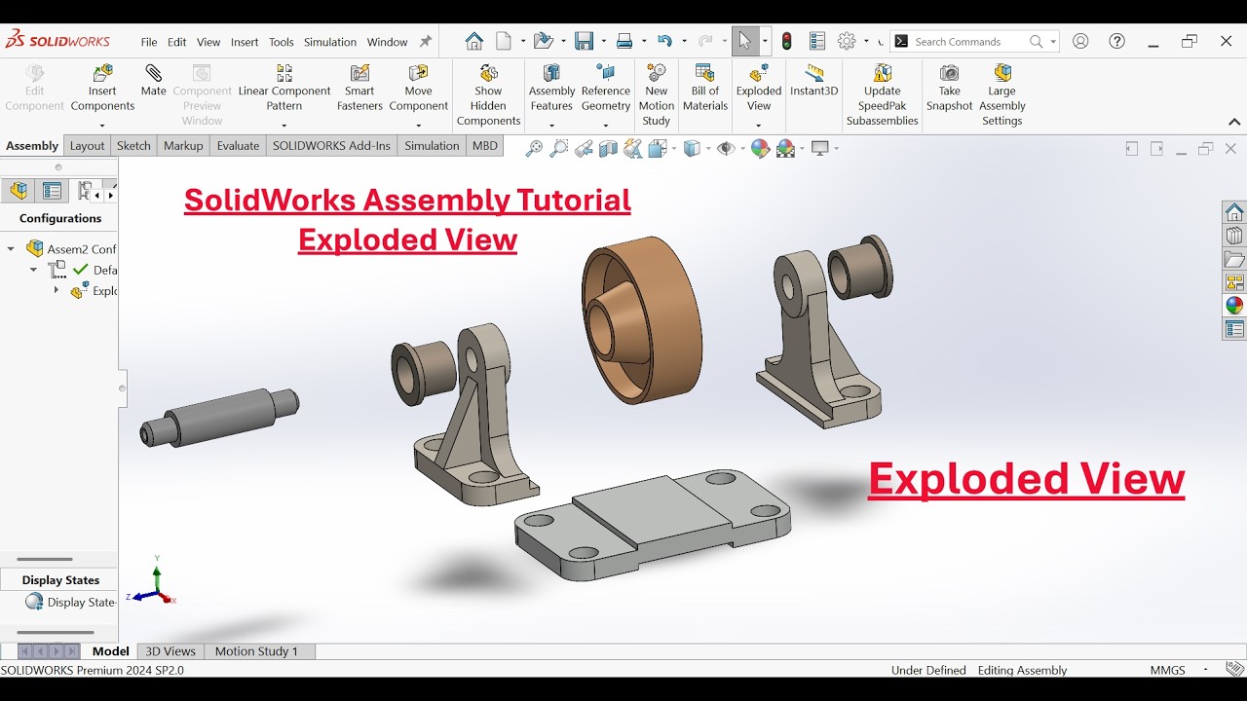Select the Mate tool
The height and width of the screenshot is (701, 1247).
[x=153, y=82]
